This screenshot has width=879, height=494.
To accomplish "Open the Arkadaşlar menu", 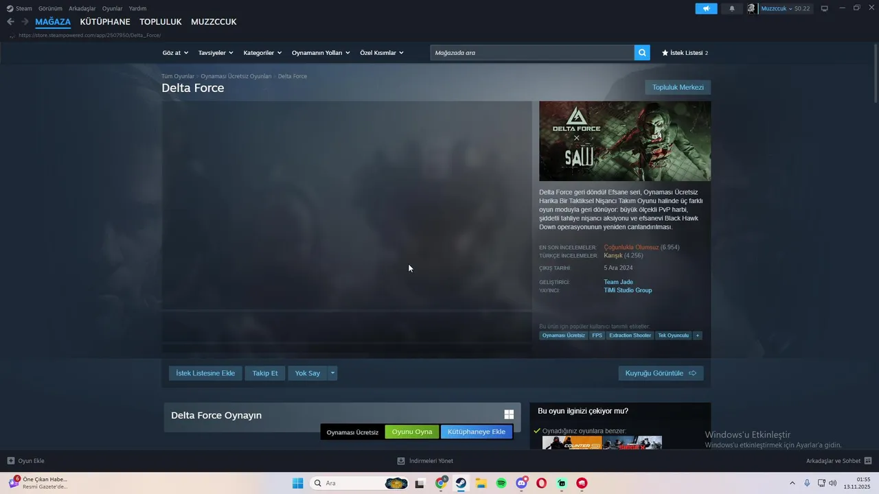I will [x=82, y=8].
